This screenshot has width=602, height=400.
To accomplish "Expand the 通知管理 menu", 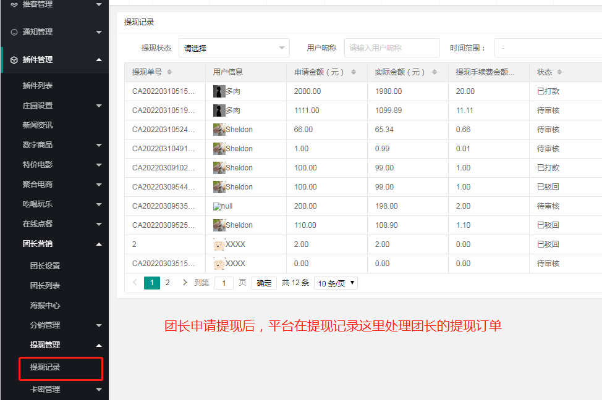I will click(x=99, y=32).
